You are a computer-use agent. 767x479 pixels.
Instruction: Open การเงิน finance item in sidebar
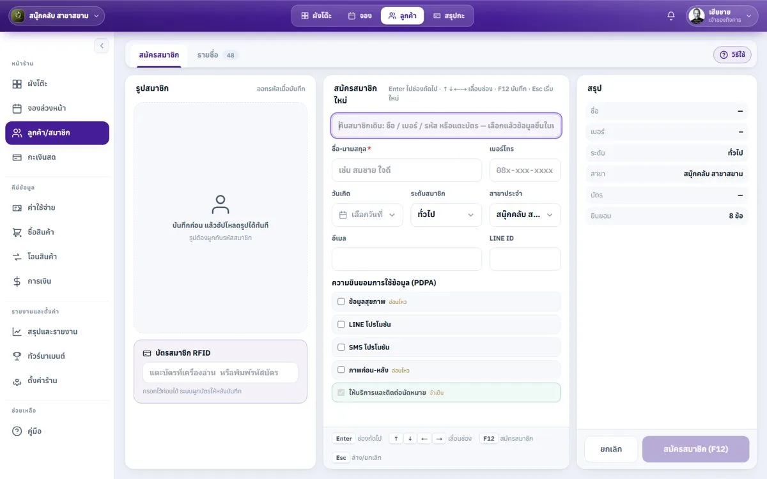[x=57, y=281]
